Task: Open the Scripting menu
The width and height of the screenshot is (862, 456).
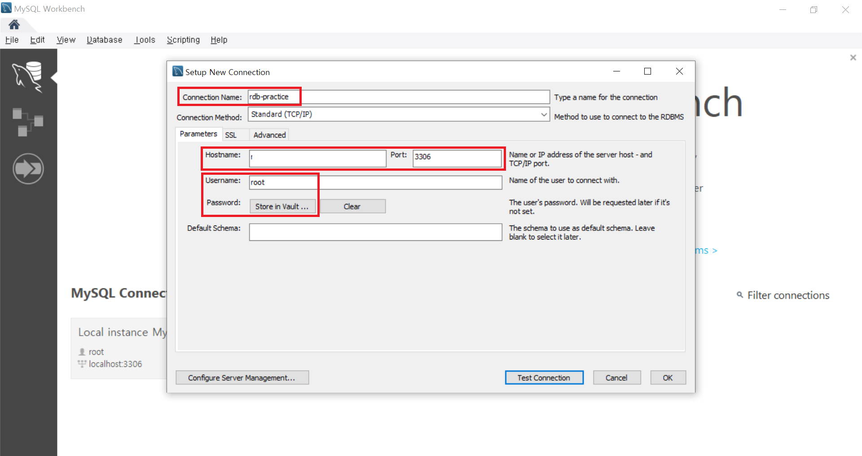Action: pos(183,40)
